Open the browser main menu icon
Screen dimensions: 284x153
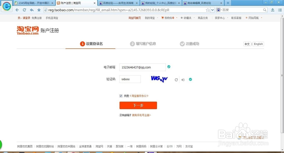click(280, 10)
